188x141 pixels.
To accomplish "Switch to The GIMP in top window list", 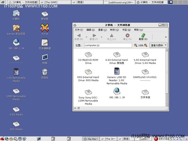I will [55, 2].
